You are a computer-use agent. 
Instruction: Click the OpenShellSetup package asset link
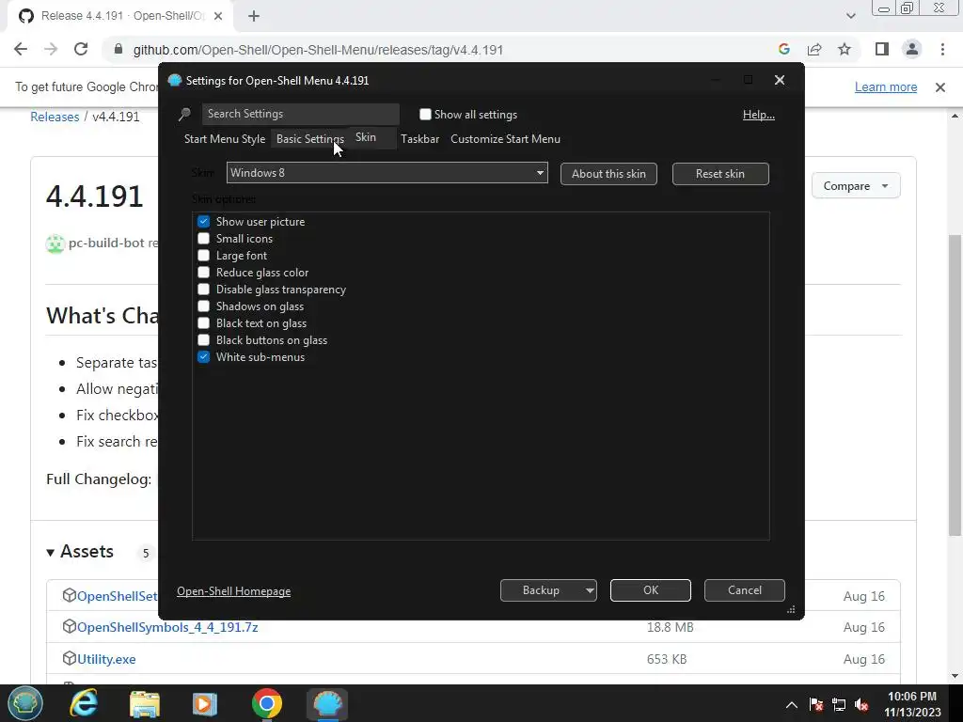tap(117, 596)
